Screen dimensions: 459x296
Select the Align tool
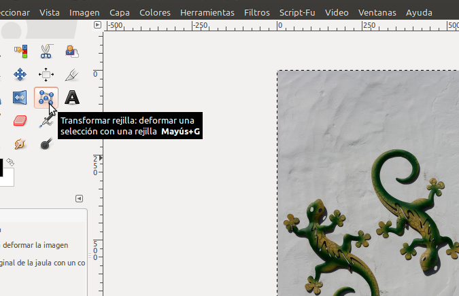tap(46, 75)
